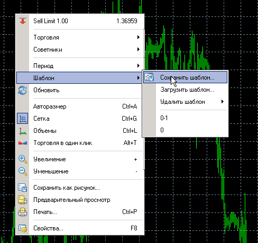
Task: Click the save-as-picture icon
Action: tap(23, 188)
